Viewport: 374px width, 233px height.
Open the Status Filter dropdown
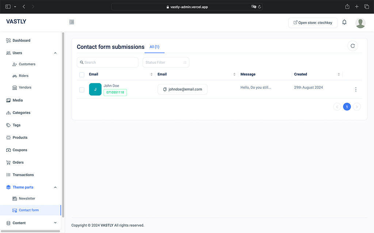[166, 62]
